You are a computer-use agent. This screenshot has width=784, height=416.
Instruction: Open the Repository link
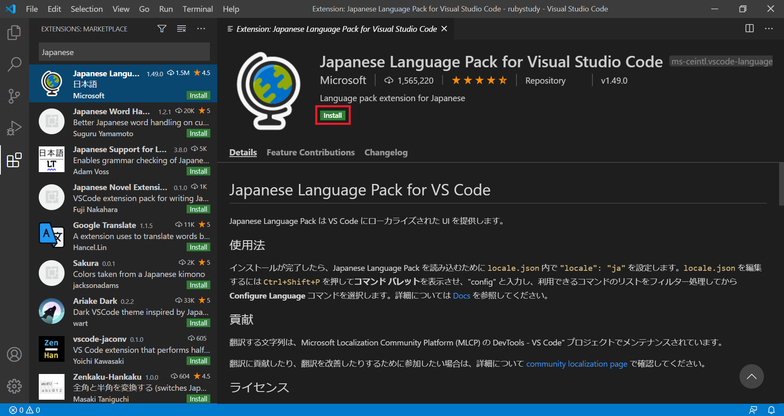click(546, 81)
